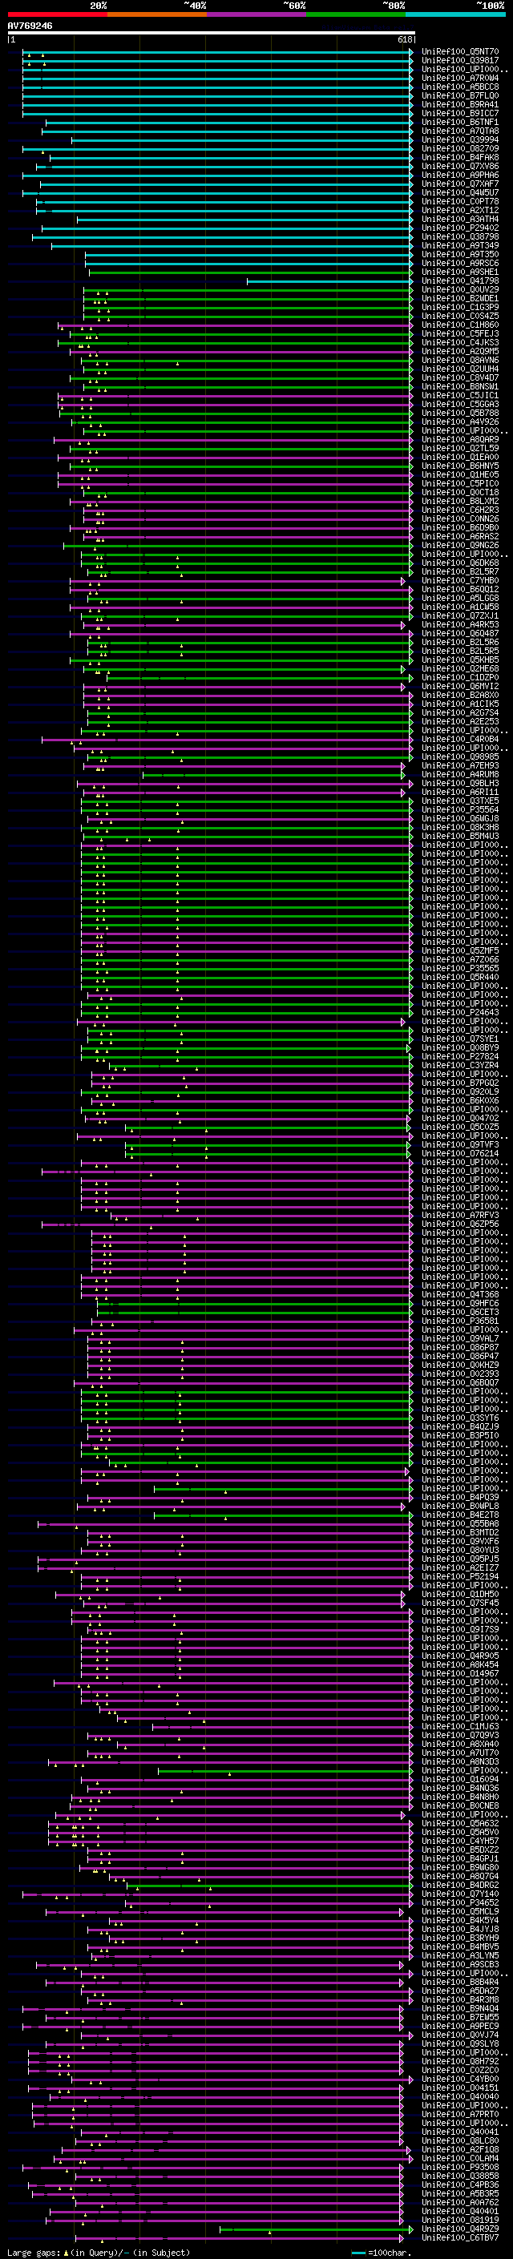
Task: Click the UniRef100_B8NSW1 hit name
Action: point(460,387)
